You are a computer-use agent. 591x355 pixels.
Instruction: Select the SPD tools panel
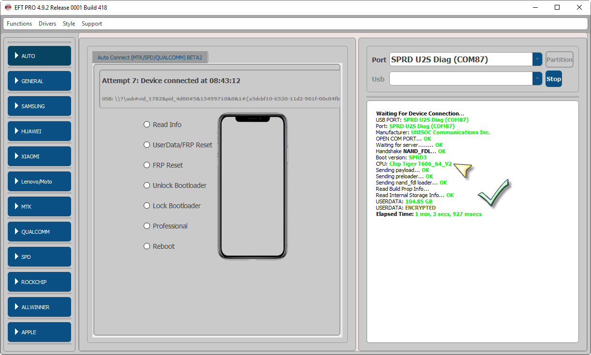(x=39, y=256)
